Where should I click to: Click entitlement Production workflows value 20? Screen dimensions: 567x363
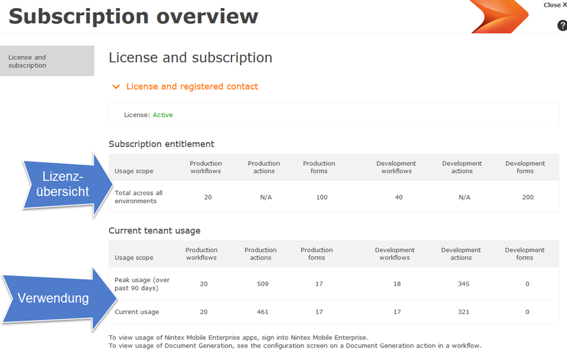pyautogui.click(x=208, y=197)
